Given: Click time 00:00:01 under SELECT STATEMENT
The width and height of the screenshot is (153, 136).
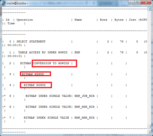Looking at the screenshot, I should 15,45.
